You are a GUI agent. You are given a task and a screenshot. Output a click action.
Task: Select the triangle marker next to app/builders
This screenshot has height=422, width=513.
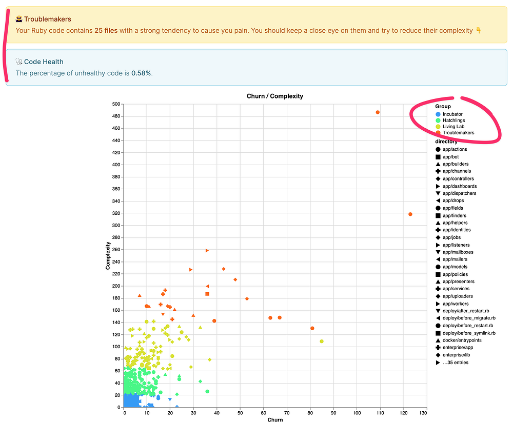[438, 164]
